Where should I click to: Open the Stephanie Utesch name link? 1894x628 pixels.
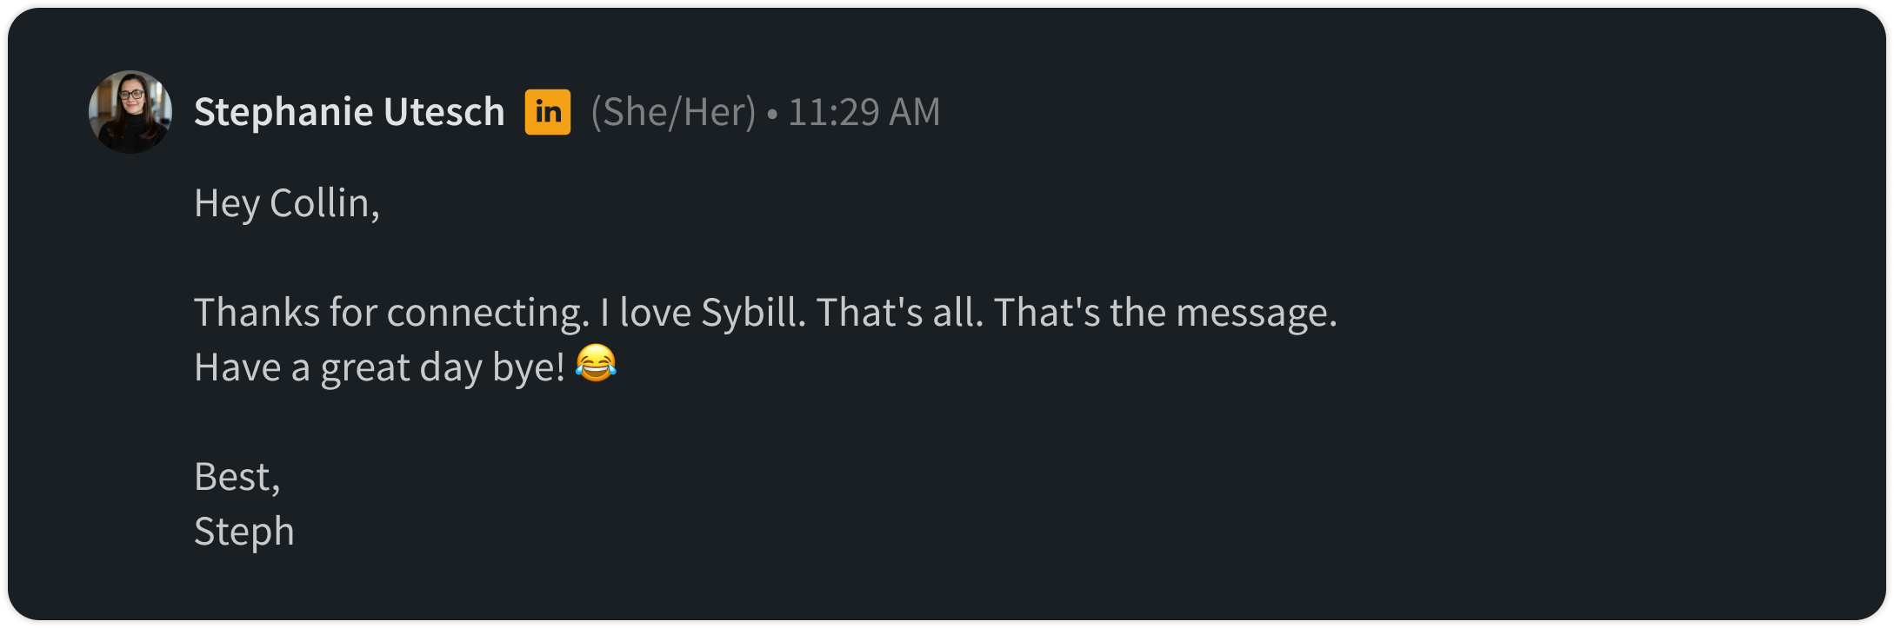[x=350, y=112]
